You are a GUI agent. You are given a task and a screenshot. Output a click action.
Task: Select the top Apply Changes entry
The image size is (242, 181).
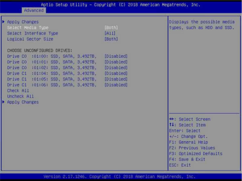[23, 22]
